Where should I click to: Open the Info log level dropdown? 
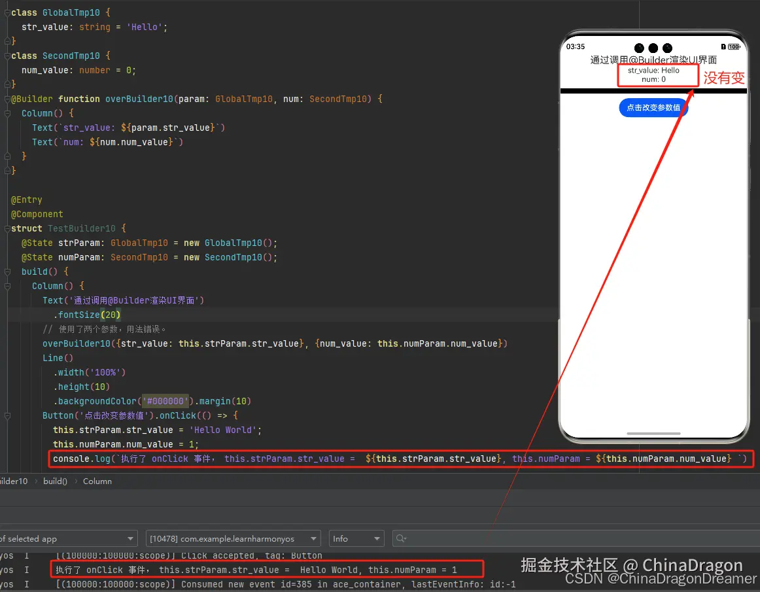[x=356, y=538]
